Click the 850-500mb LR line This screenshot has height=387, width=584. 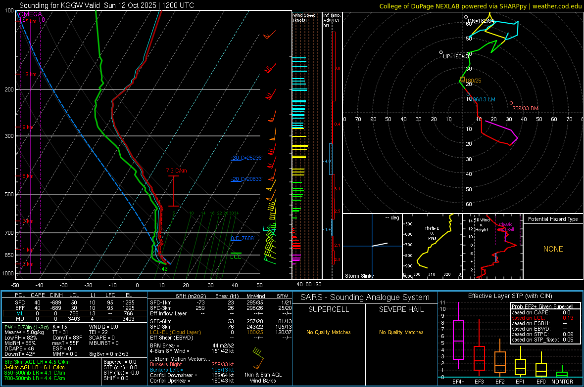[x=35, y=373]
